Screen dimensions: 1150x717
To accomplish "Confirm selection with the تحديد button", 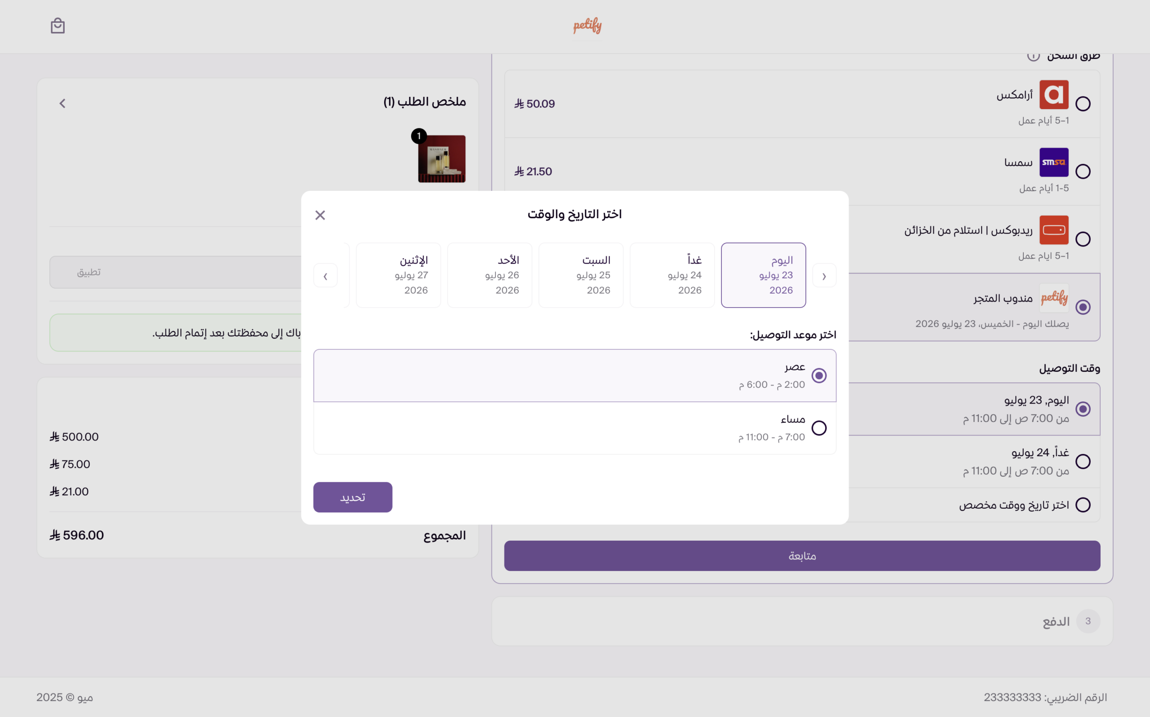I will click(353, 497).
